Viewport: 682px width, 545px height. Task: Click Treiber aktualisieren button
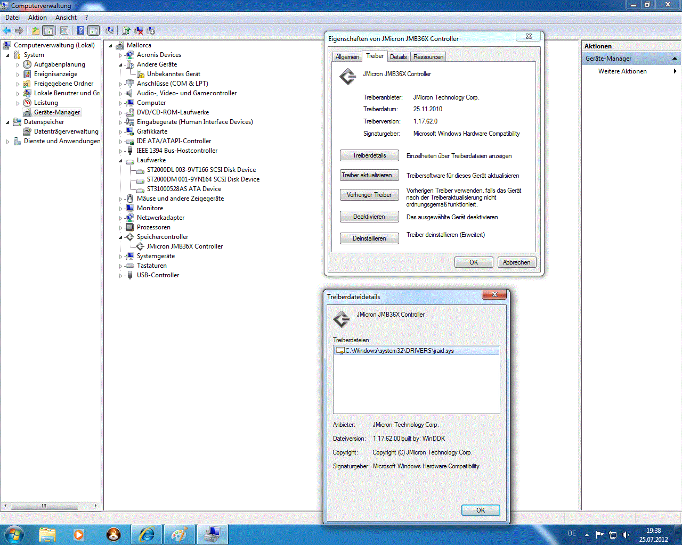pos(369,175)
